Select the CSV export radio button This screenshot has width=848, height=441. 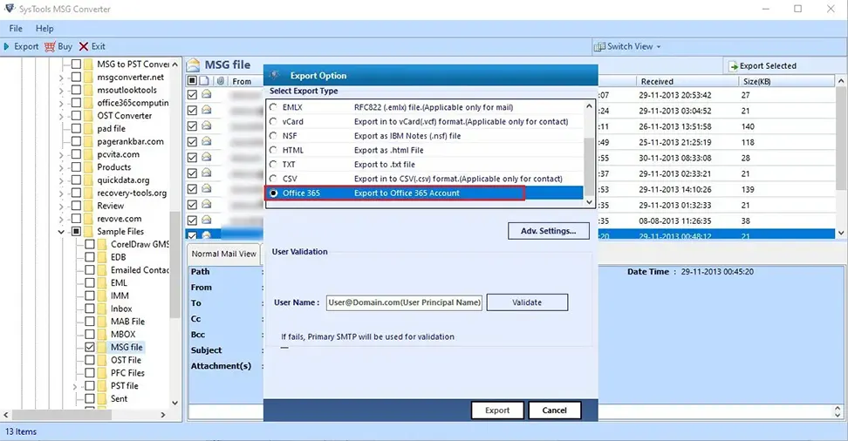[273, 179]
